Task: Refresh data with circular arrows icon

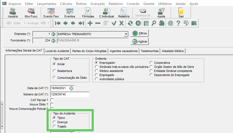Action: pos(130,23)
